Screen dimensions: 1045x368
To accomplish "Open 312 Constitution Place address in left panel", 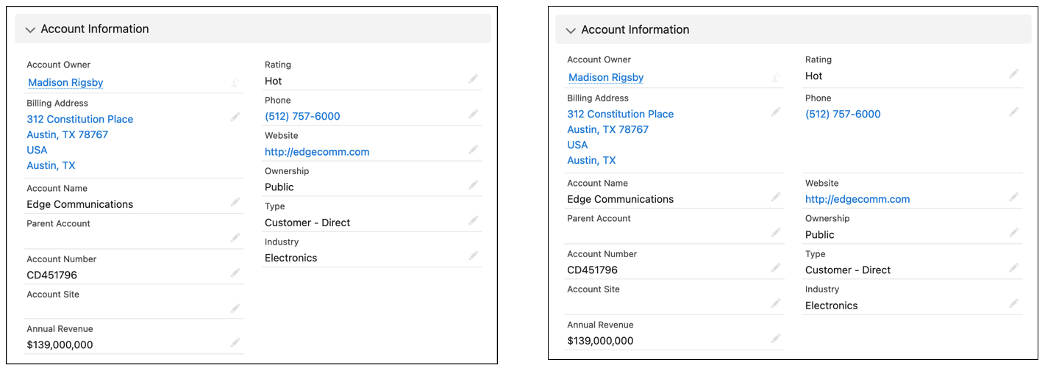I will pos(80,119).
